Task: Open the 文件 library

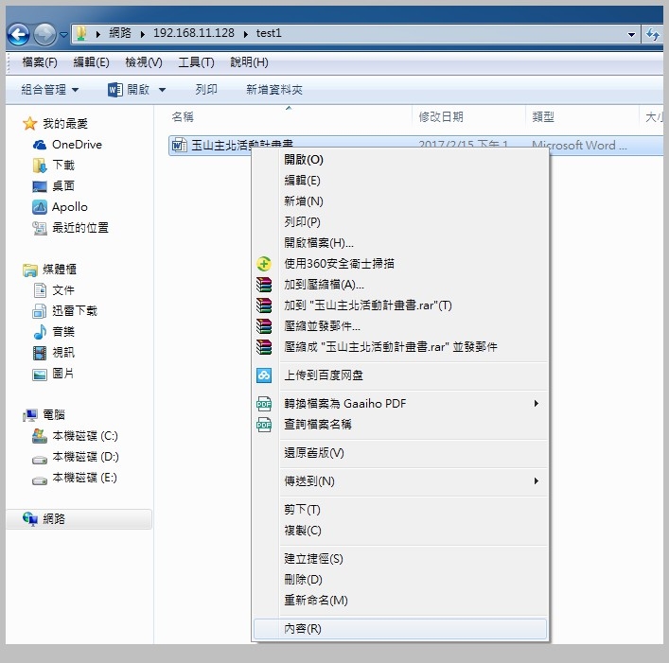Action: [54, 290]
